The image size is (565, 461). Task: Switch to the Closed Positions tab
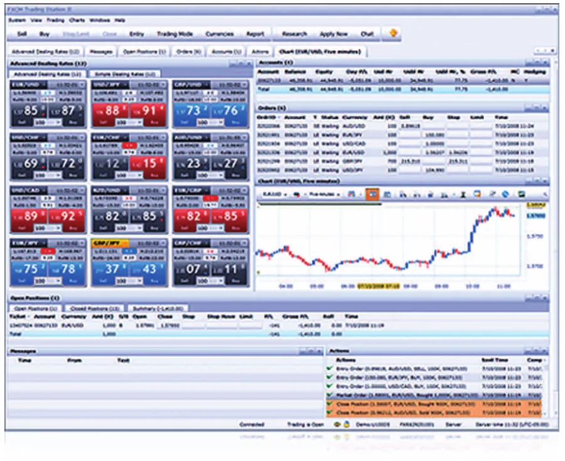coord(95,309)
